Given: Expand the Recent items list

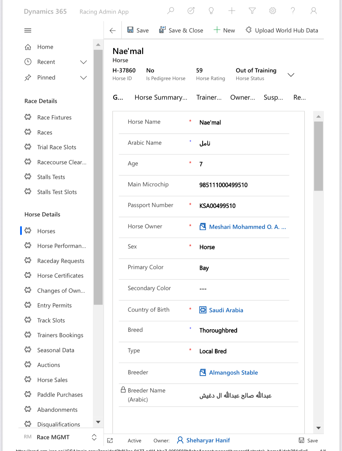Looking at the screenshot, I should pos(83,62).
